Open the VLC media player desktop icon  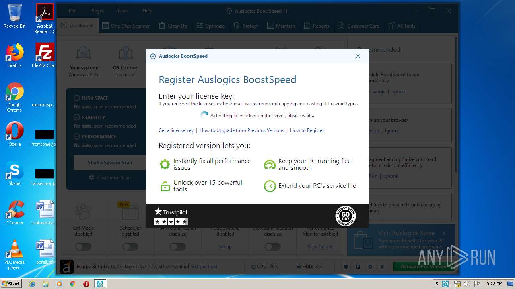point(14,254)
